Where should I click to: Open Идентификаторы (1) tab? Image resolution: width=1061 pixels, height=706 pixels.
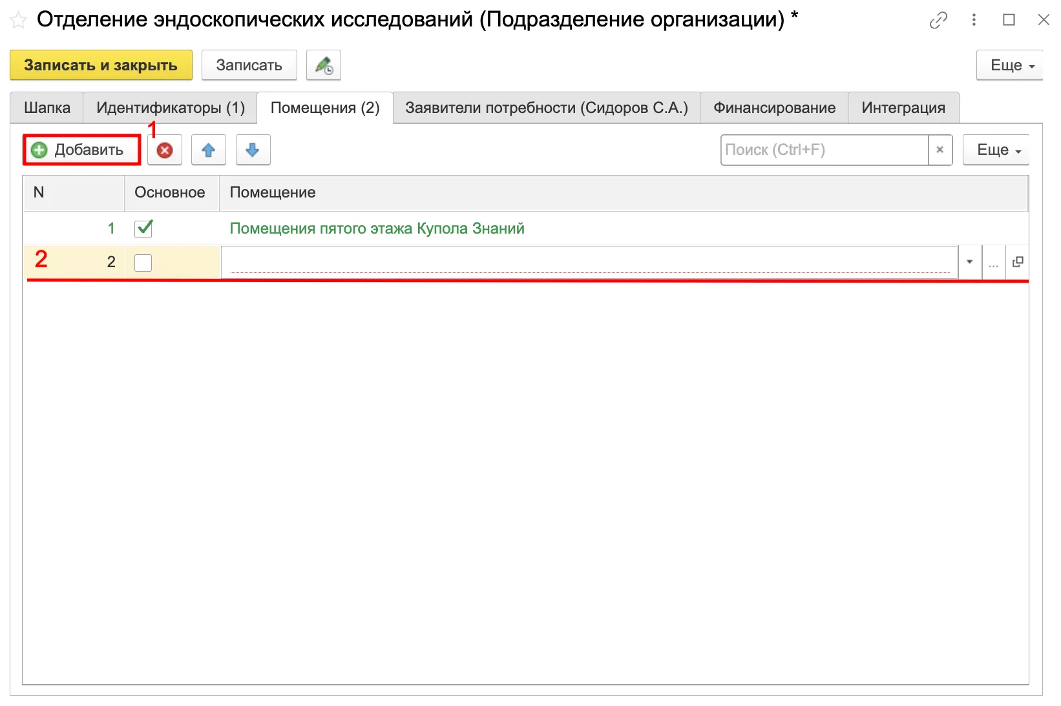tap(171, 108)
